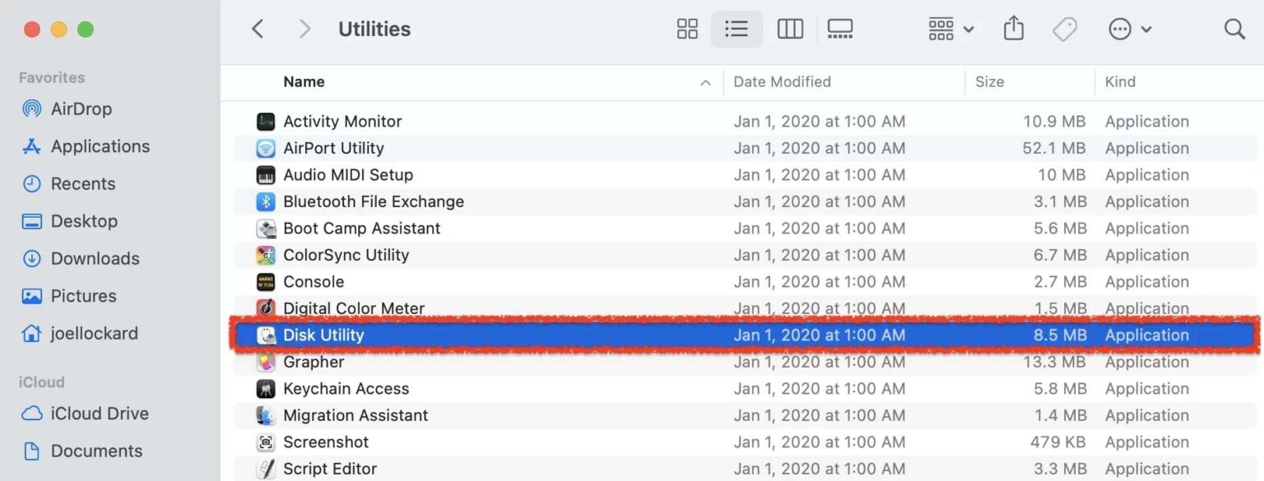The image size is (1264, 481).
Task: Switch to gallery view
Action: point(839,28)
